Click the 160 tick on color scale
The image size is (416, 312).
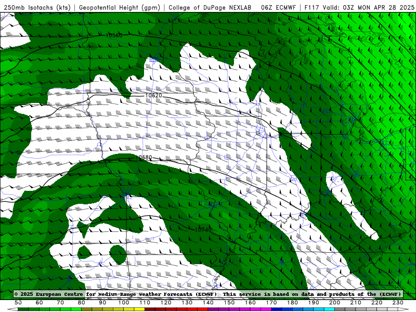tap(250, 303)
